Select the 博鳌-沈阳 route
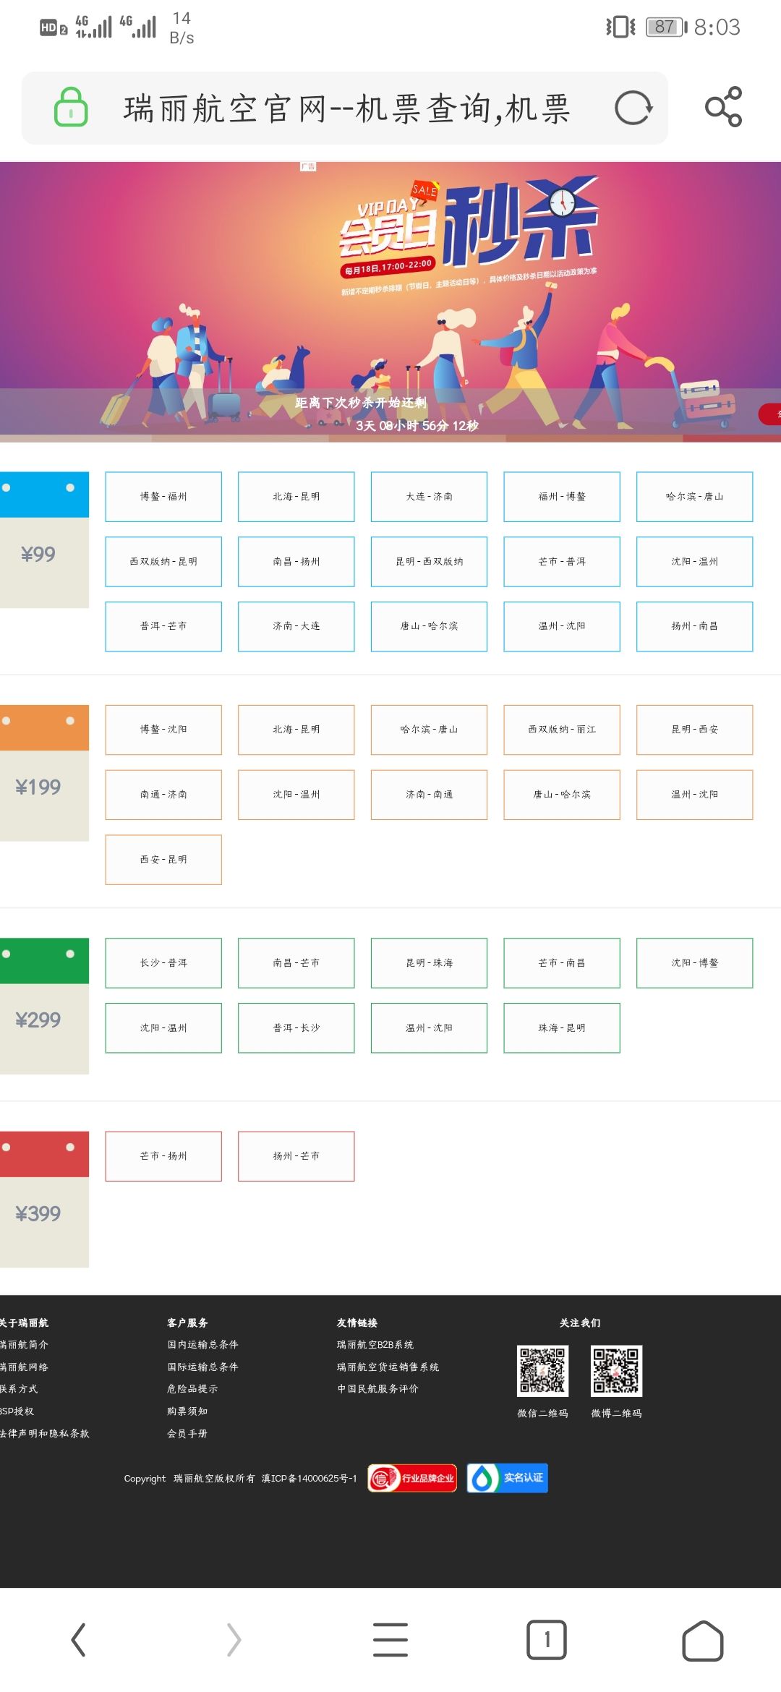Viewport: 781px width, 1692px height. (x=163, y=730)
